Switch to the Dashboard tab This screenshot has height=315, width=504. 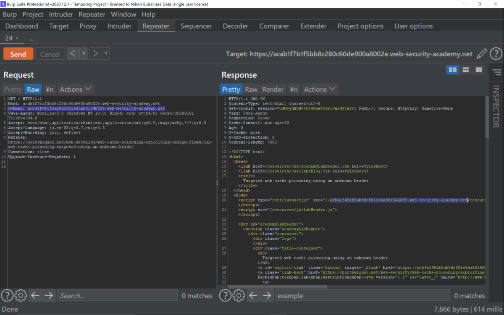click(x=21, y=26)
